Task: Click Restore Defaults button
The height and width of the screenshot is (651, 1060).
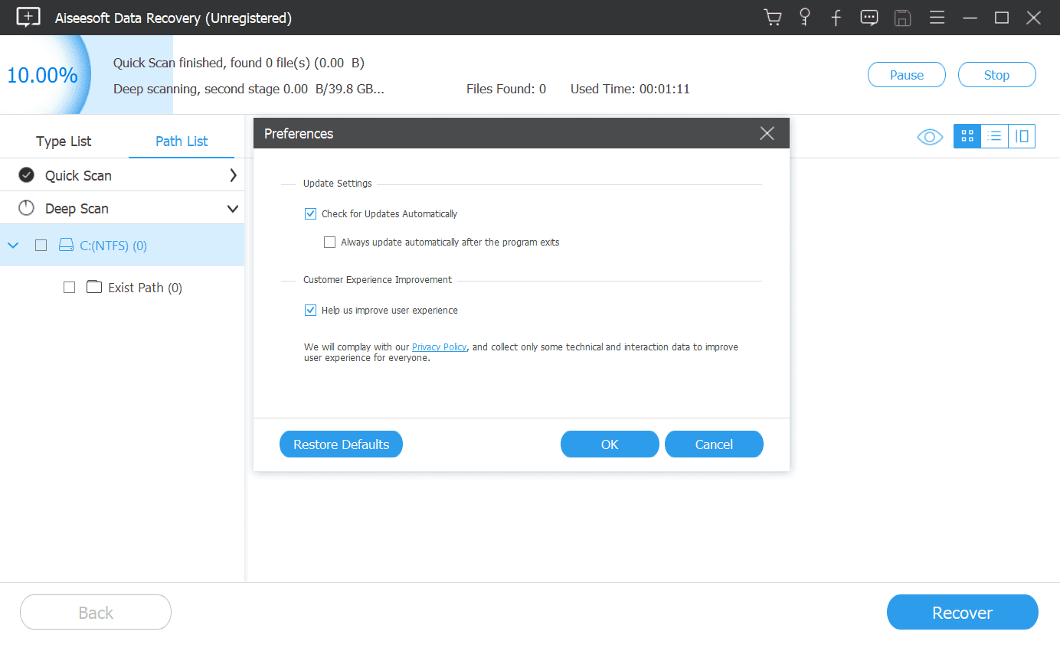Action: [x=341, y=444]
